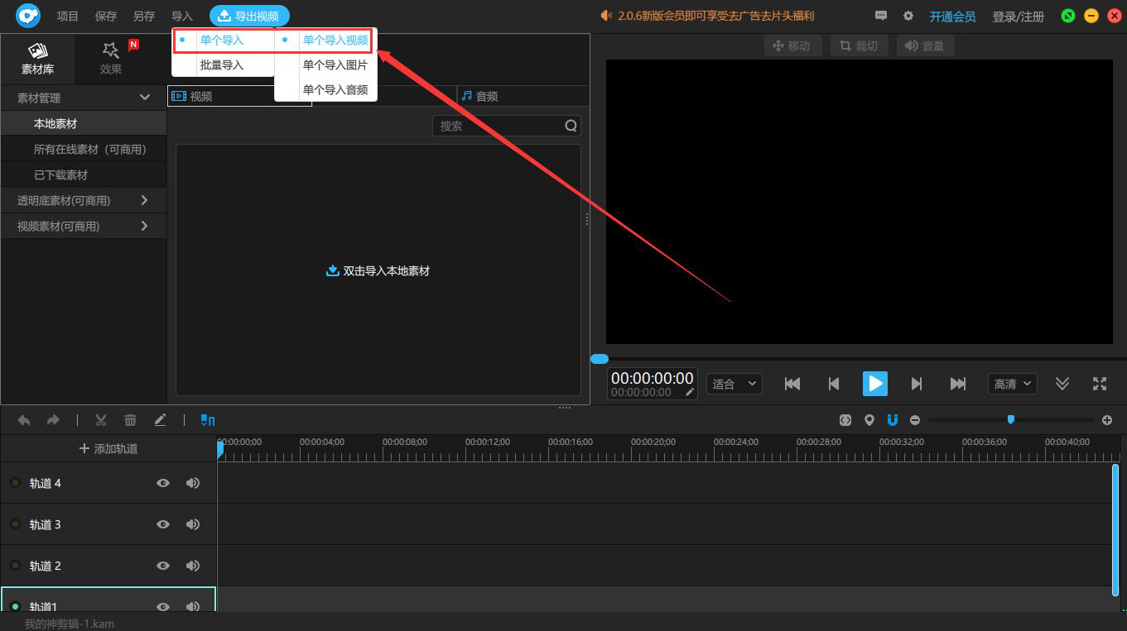Switch to the 效果 effects panel
Viewport: 1127px width, 631px height.
click(111, 59)
